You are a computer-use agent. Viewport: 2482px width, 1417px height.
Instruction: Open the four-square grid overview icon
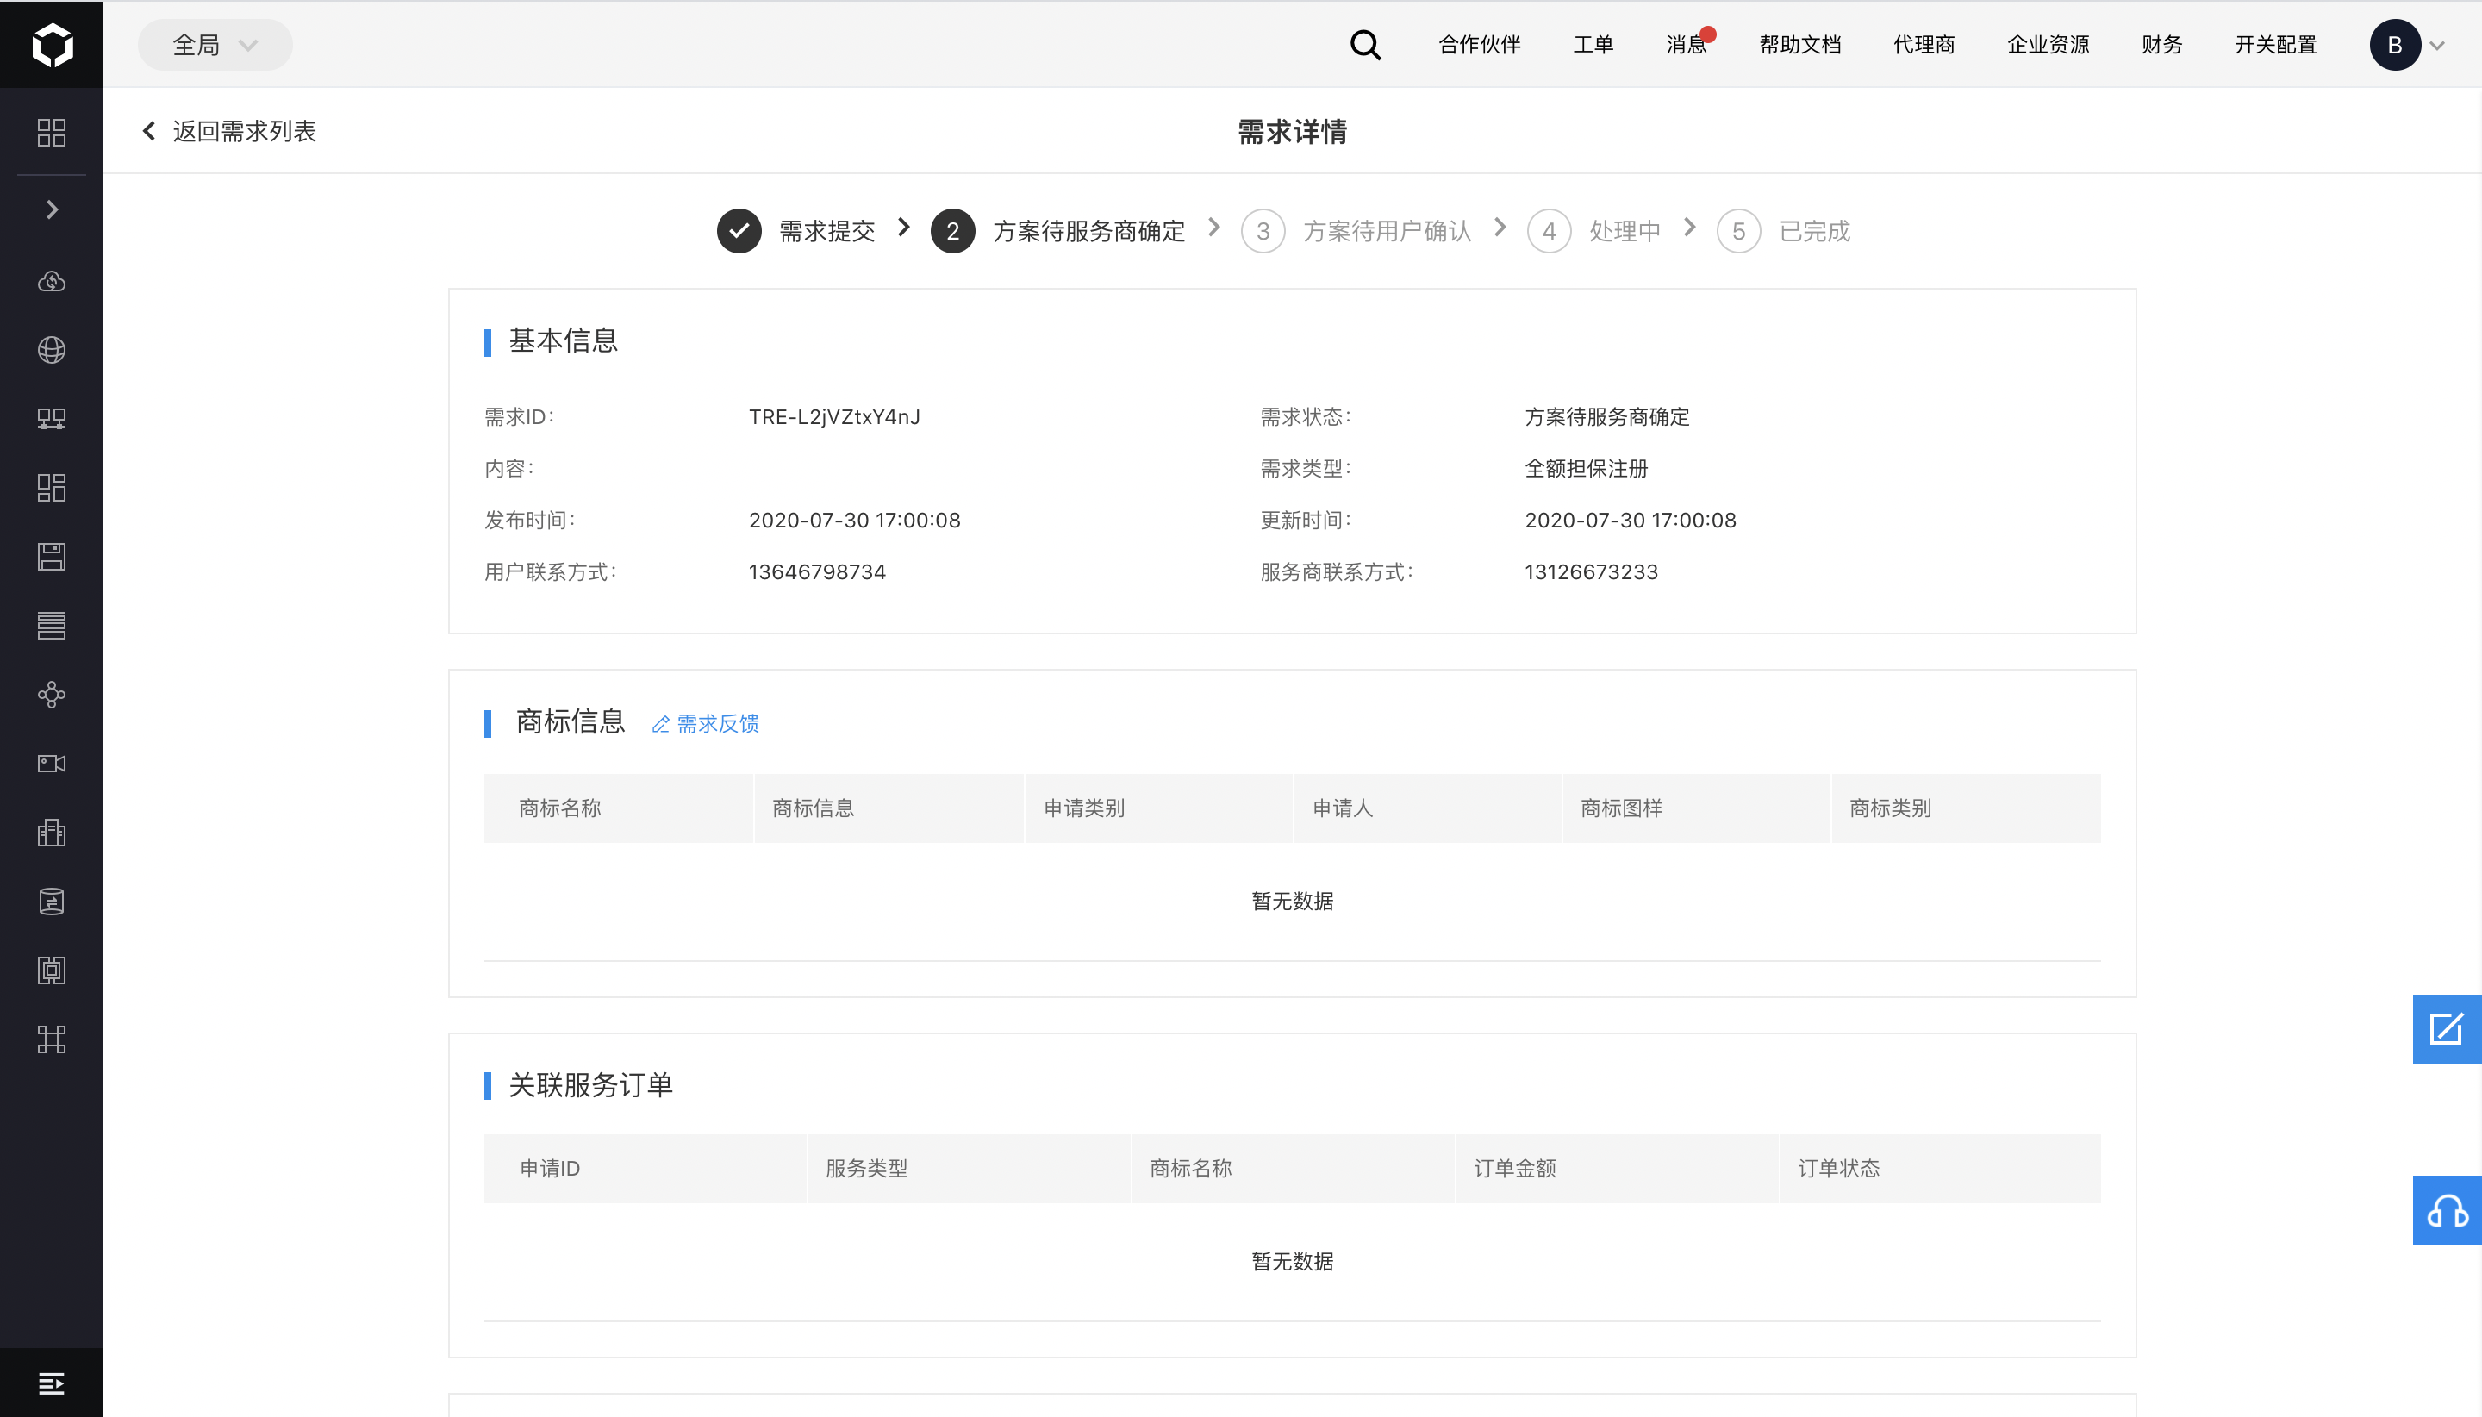tap(52, 133)
